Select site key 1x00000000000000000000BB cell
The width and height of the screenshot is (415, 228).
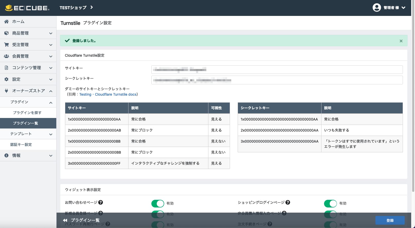click(x=97, y=141)
